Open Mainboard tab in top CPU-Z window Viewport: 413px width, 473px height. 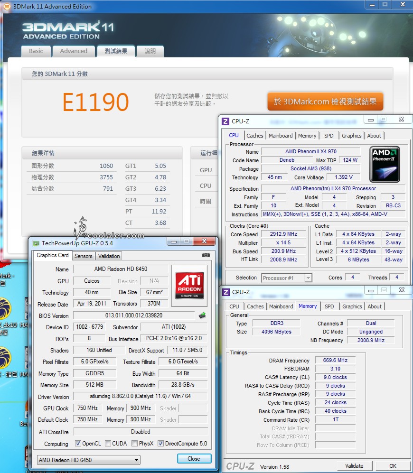coord(281,136)
